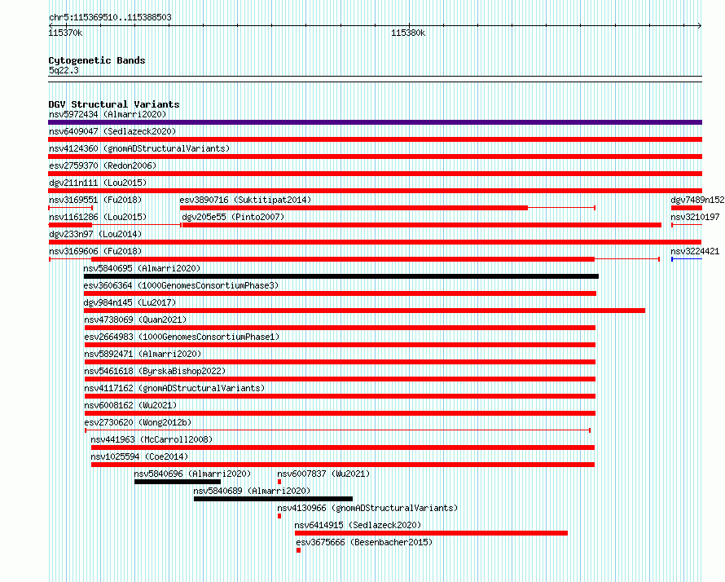This screenshot has width=725, height=582.
Task: Open nsv3169606 (Fu2018) variant label
Action: [95, 251]
